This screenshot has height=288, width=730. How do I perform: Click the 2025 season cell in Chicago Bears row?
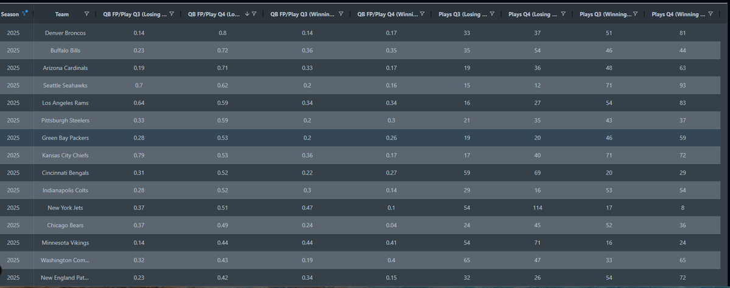(13, 225)
